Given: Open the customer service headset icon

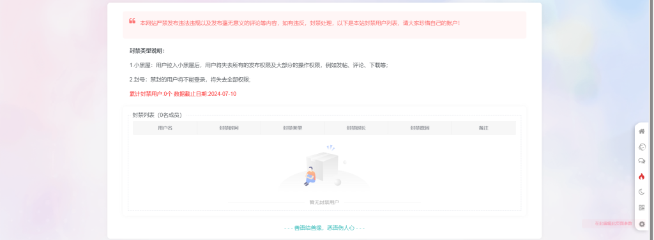Looking at the screenshot, I should 641,147.
